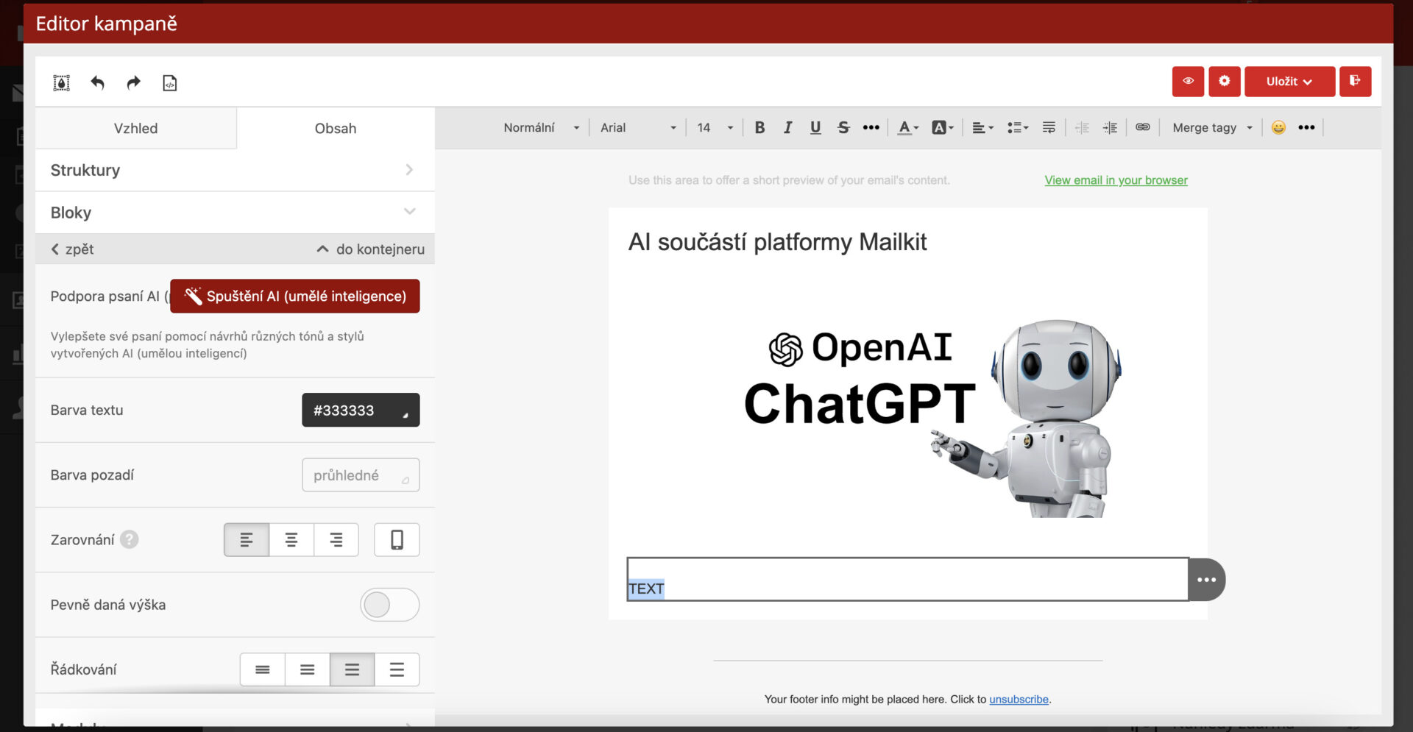1413x732 pixels.
Task: Navigate up with do kontejneru
Action: pyautogui.click(x=371, y=249)
